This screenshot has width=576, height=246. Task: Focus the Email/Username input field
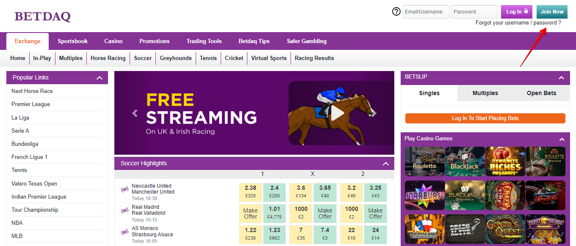tap(426, 12)
